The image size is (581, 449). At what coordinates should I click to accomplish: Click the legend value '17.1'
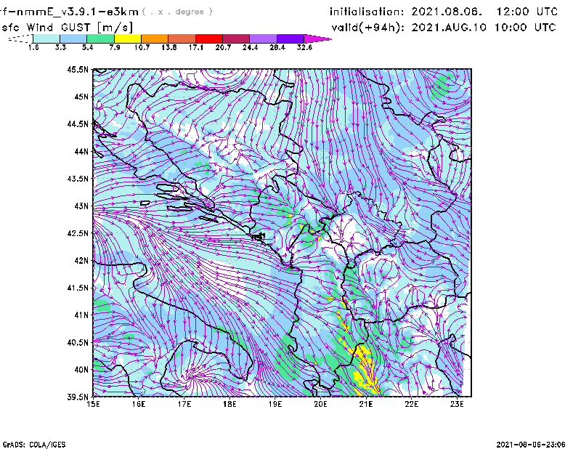[x=196, y=47]
